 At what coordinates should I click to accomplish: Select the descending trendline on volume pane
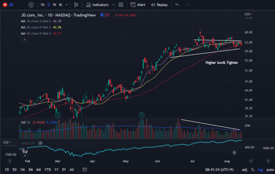pos(211,125)
